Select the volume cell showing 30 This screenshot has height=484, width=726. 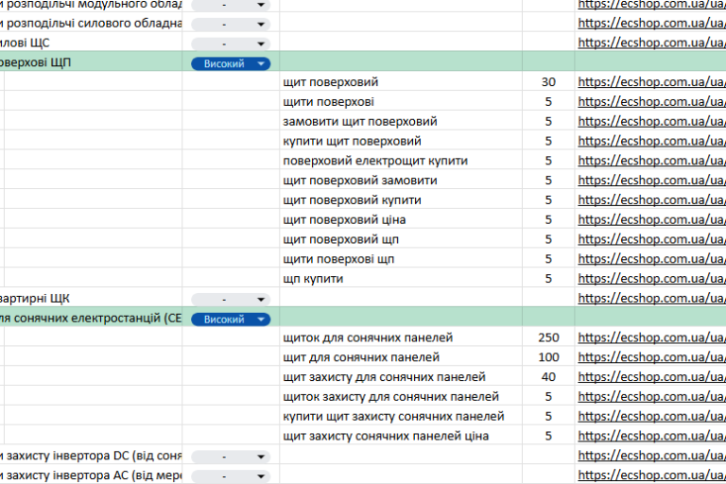tap(548, 82)
